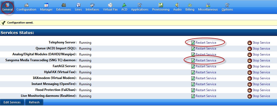Click restart icon for Live Monitoring row
The width and height of the screenshot is (277, 106).
point(193,96)
